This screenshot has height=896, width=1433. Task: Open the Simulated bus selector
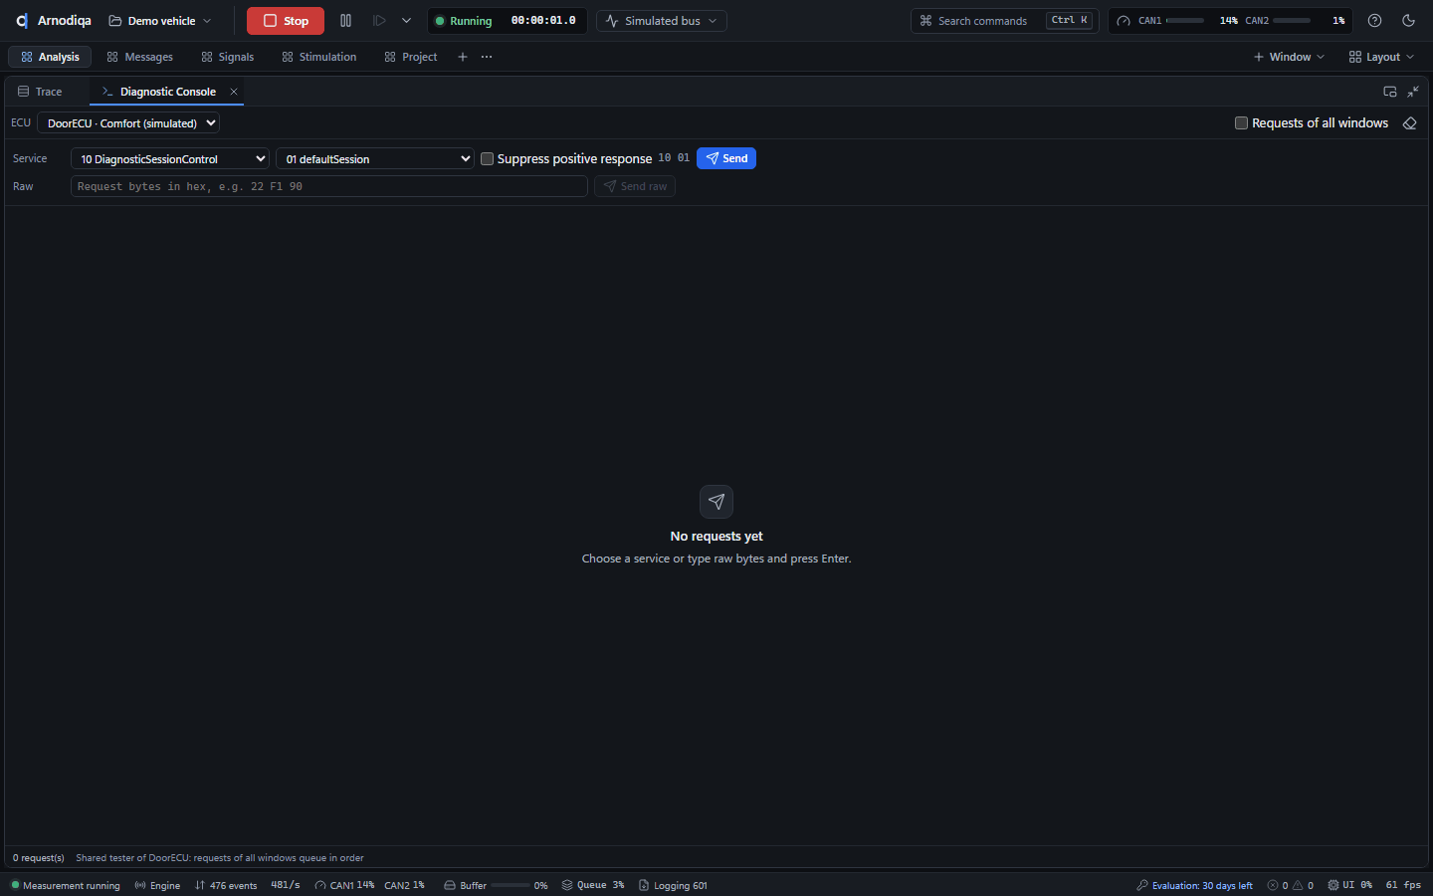pyautogui.click(x=662, y=21)
